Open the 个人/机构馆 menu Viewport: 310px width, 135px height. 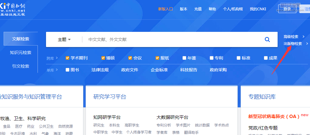click(233, 9)
